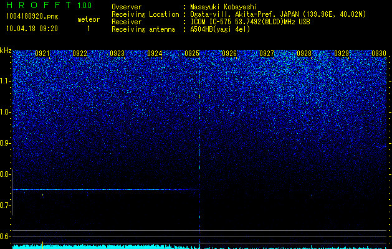This screenshot has width=392, height=249.
Task: Click the Receiving Location value text
Action: (278, 14)
